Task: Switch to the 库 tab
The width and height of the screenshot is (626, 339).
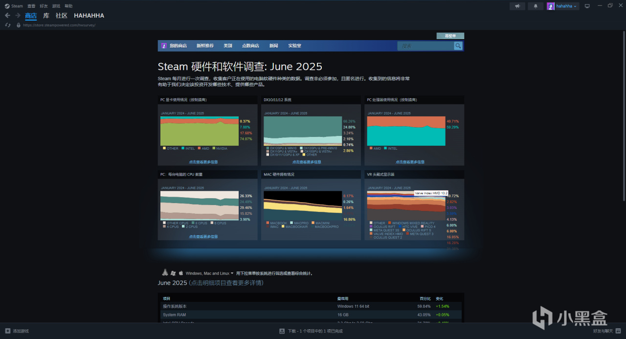Action: point(46,16)
